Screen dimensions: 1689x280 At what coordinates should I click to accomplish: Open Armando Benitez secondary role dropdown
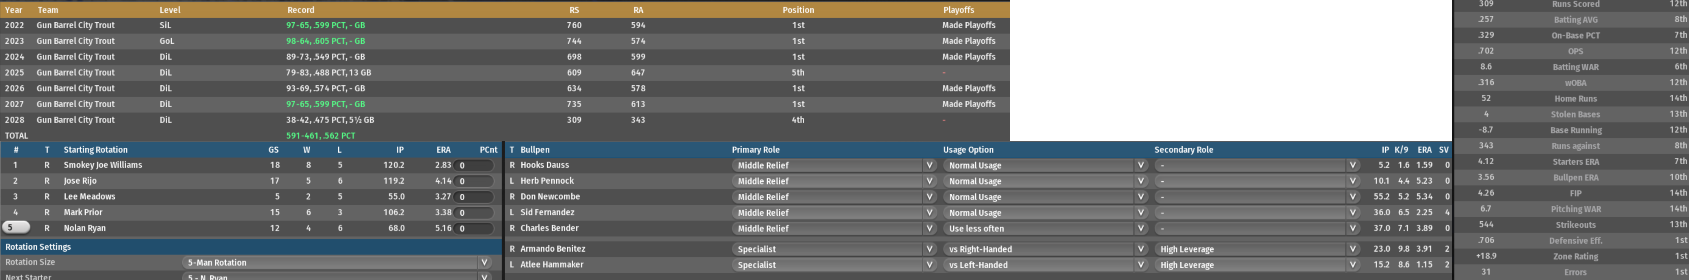[x=1256, y=249]
